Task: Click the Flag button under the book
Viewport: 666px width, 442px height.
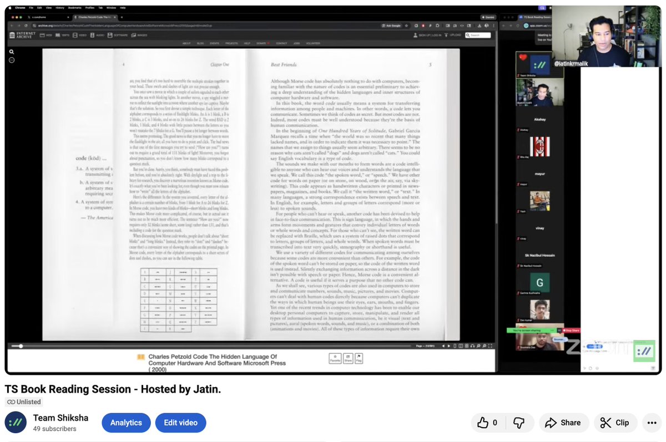Action: pyautogui.click(x=359, y=358)
